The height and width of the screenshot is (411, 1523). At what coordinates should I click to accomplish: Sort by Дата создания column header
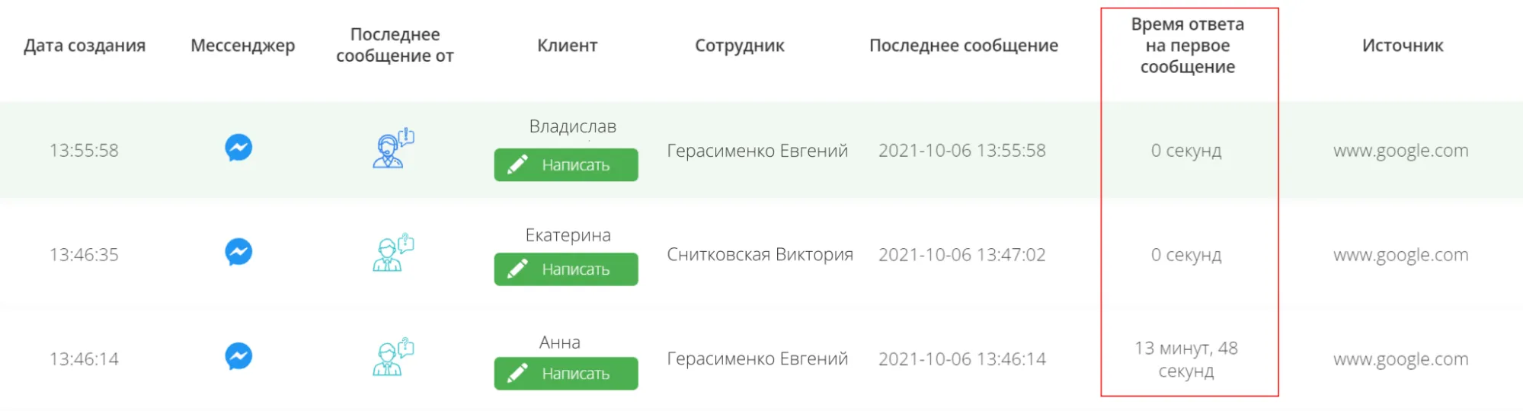coord(85,46)
